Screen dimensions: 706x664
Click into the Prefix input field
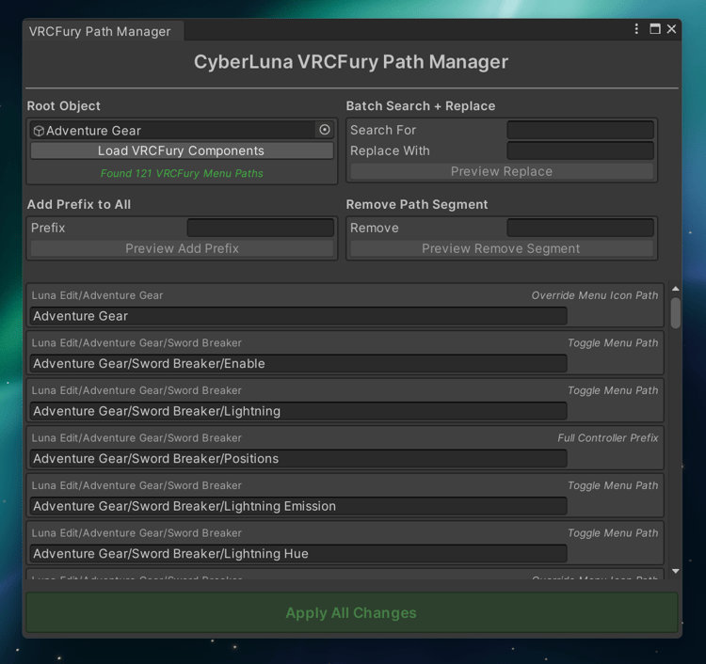point(261,228)
